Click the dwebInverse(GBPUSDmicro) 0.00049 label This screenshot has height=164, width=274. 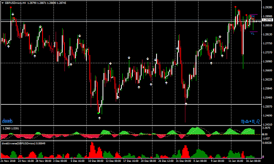pyautogui.click(x=24, y=143)
